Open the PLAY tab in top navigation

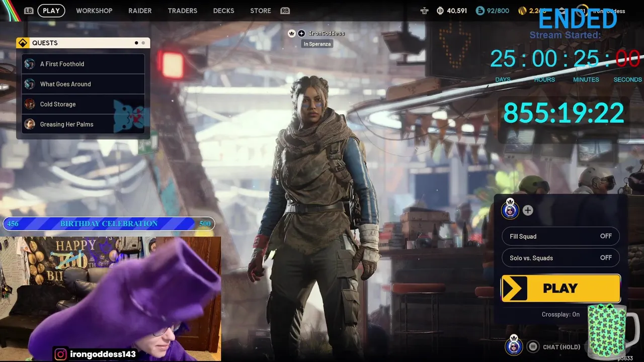[51, 11]
